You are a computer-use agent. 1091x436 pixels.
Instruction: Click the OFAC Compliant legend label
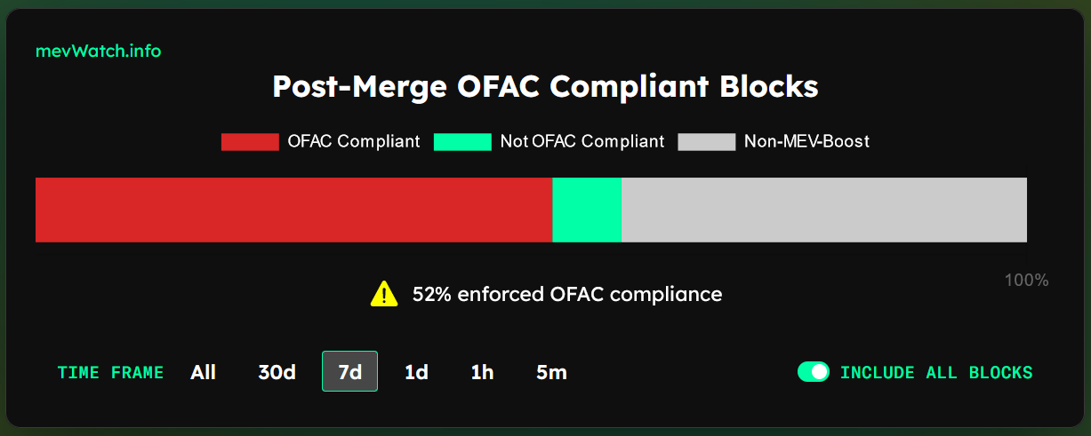coord(354,141)
